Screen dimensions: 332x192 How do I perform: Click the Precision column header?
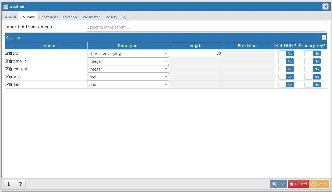coord(247,46)
